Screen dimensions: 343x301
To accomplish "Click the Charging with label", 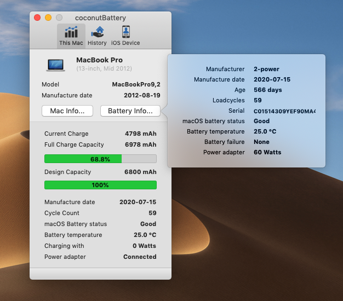I will pyautogui.click(x=64, y=246).
